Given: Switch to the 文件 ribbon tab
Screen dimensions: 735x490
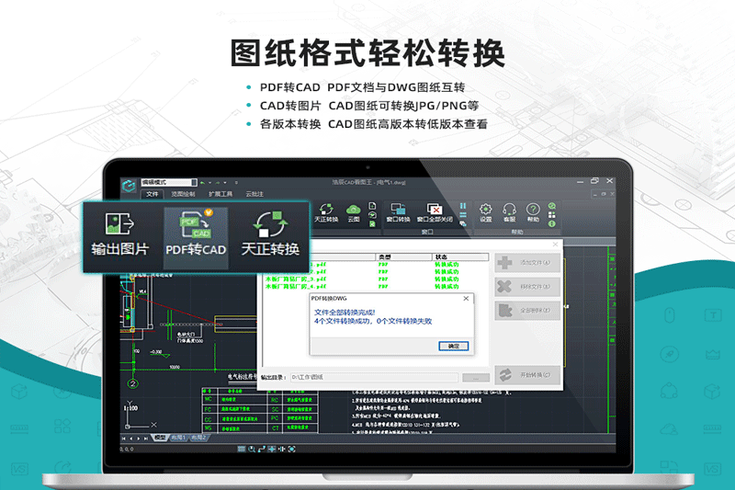Looking at the screenshot, I should pyautogui.click(x=153, y=194).
